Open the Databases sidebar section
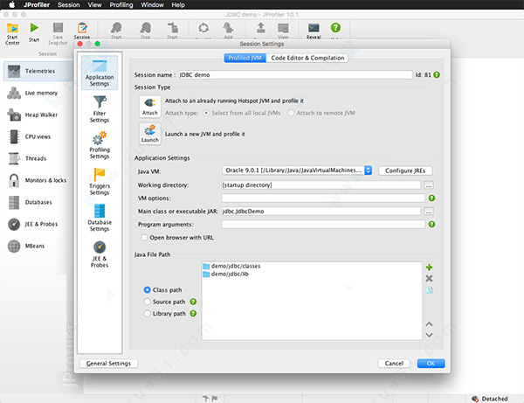524x403 pixels. pos(38,202)
